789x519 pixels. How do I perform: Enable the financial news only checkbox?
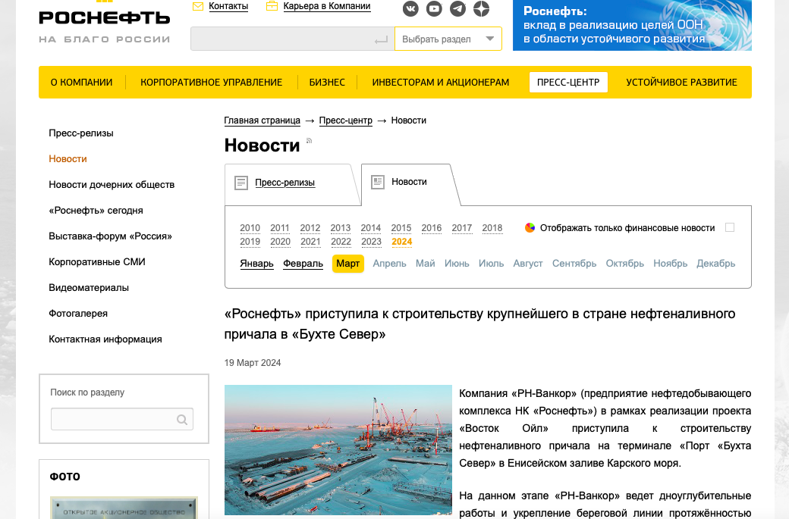click(x=730, y=227)
